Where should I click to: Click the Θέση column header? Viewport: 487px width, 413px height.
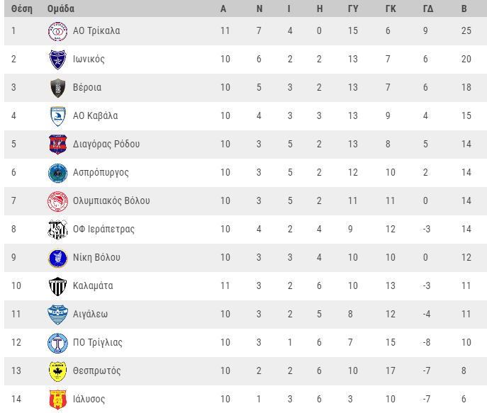point(22,9)
